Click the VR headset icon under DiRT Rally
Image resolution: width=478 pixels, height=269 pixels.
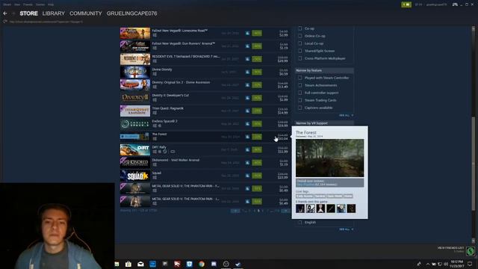pos(173,152)
